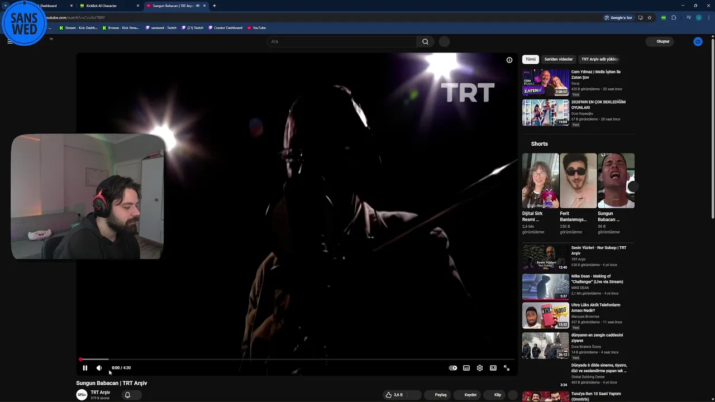The width and height of the screenshot is (715, 402).
Task: Seek along the red video progress bar
Action: pyautogui.click(x=297, y=360)
